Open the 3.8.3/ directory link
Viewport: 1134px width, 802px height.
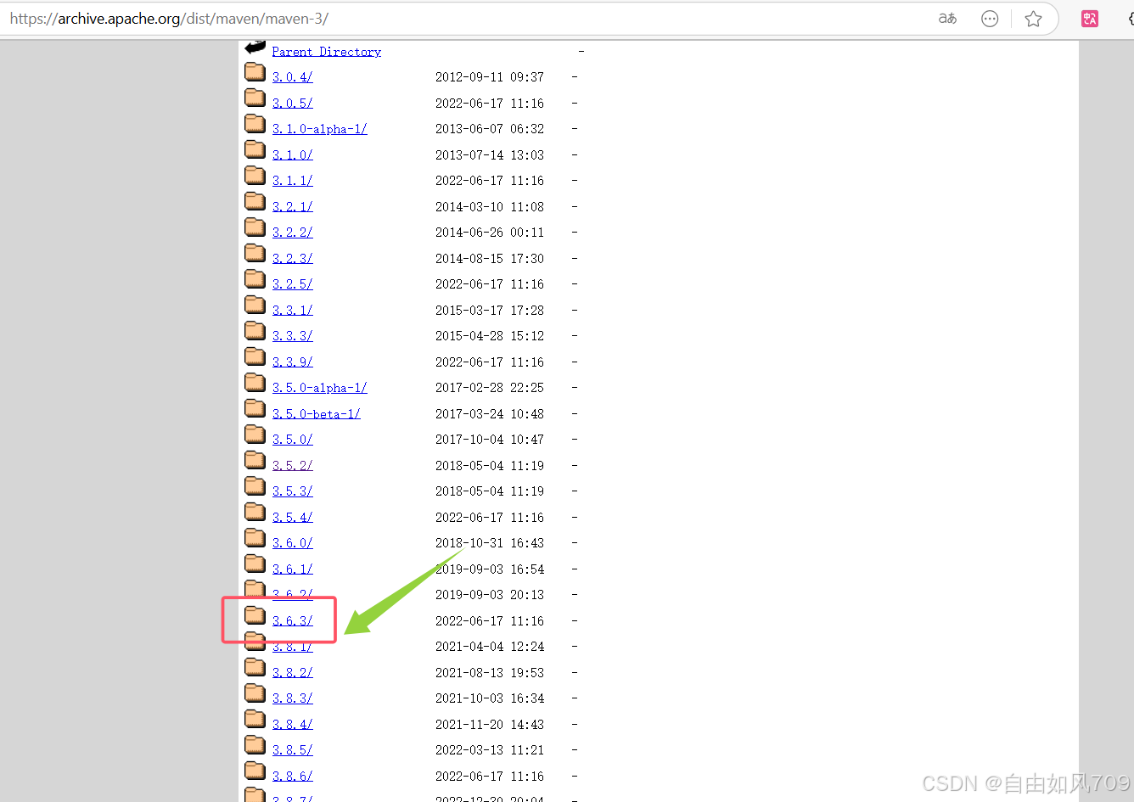click(293, 698)
